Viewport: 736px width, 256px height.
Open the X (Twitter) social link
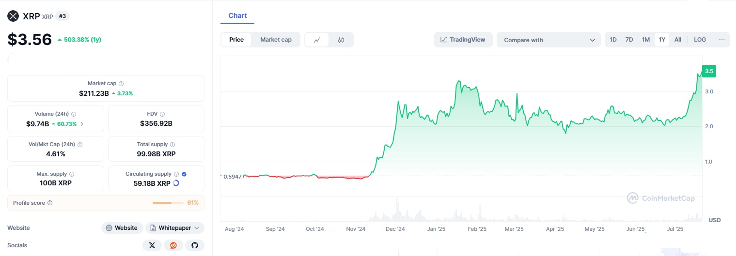(152, 245)
